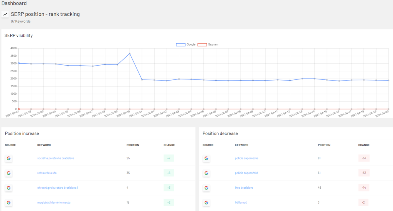393x211 pixels.
Task: Open keyword policia zaporozska
Action: click(247, 158)
